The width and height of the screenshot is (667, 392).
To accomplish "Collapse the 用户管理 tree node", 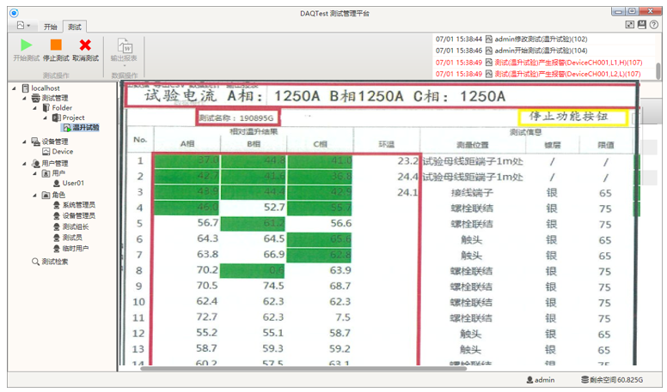I will [23, 163].
